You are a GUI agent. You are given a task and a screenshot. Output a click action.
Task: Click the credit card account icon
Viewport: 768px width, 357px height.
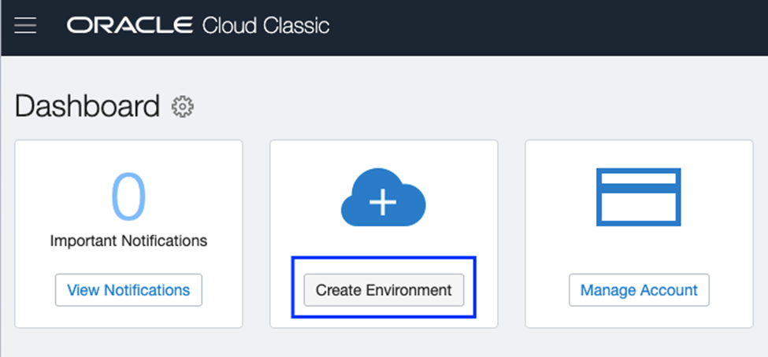[x=639, y=197]
